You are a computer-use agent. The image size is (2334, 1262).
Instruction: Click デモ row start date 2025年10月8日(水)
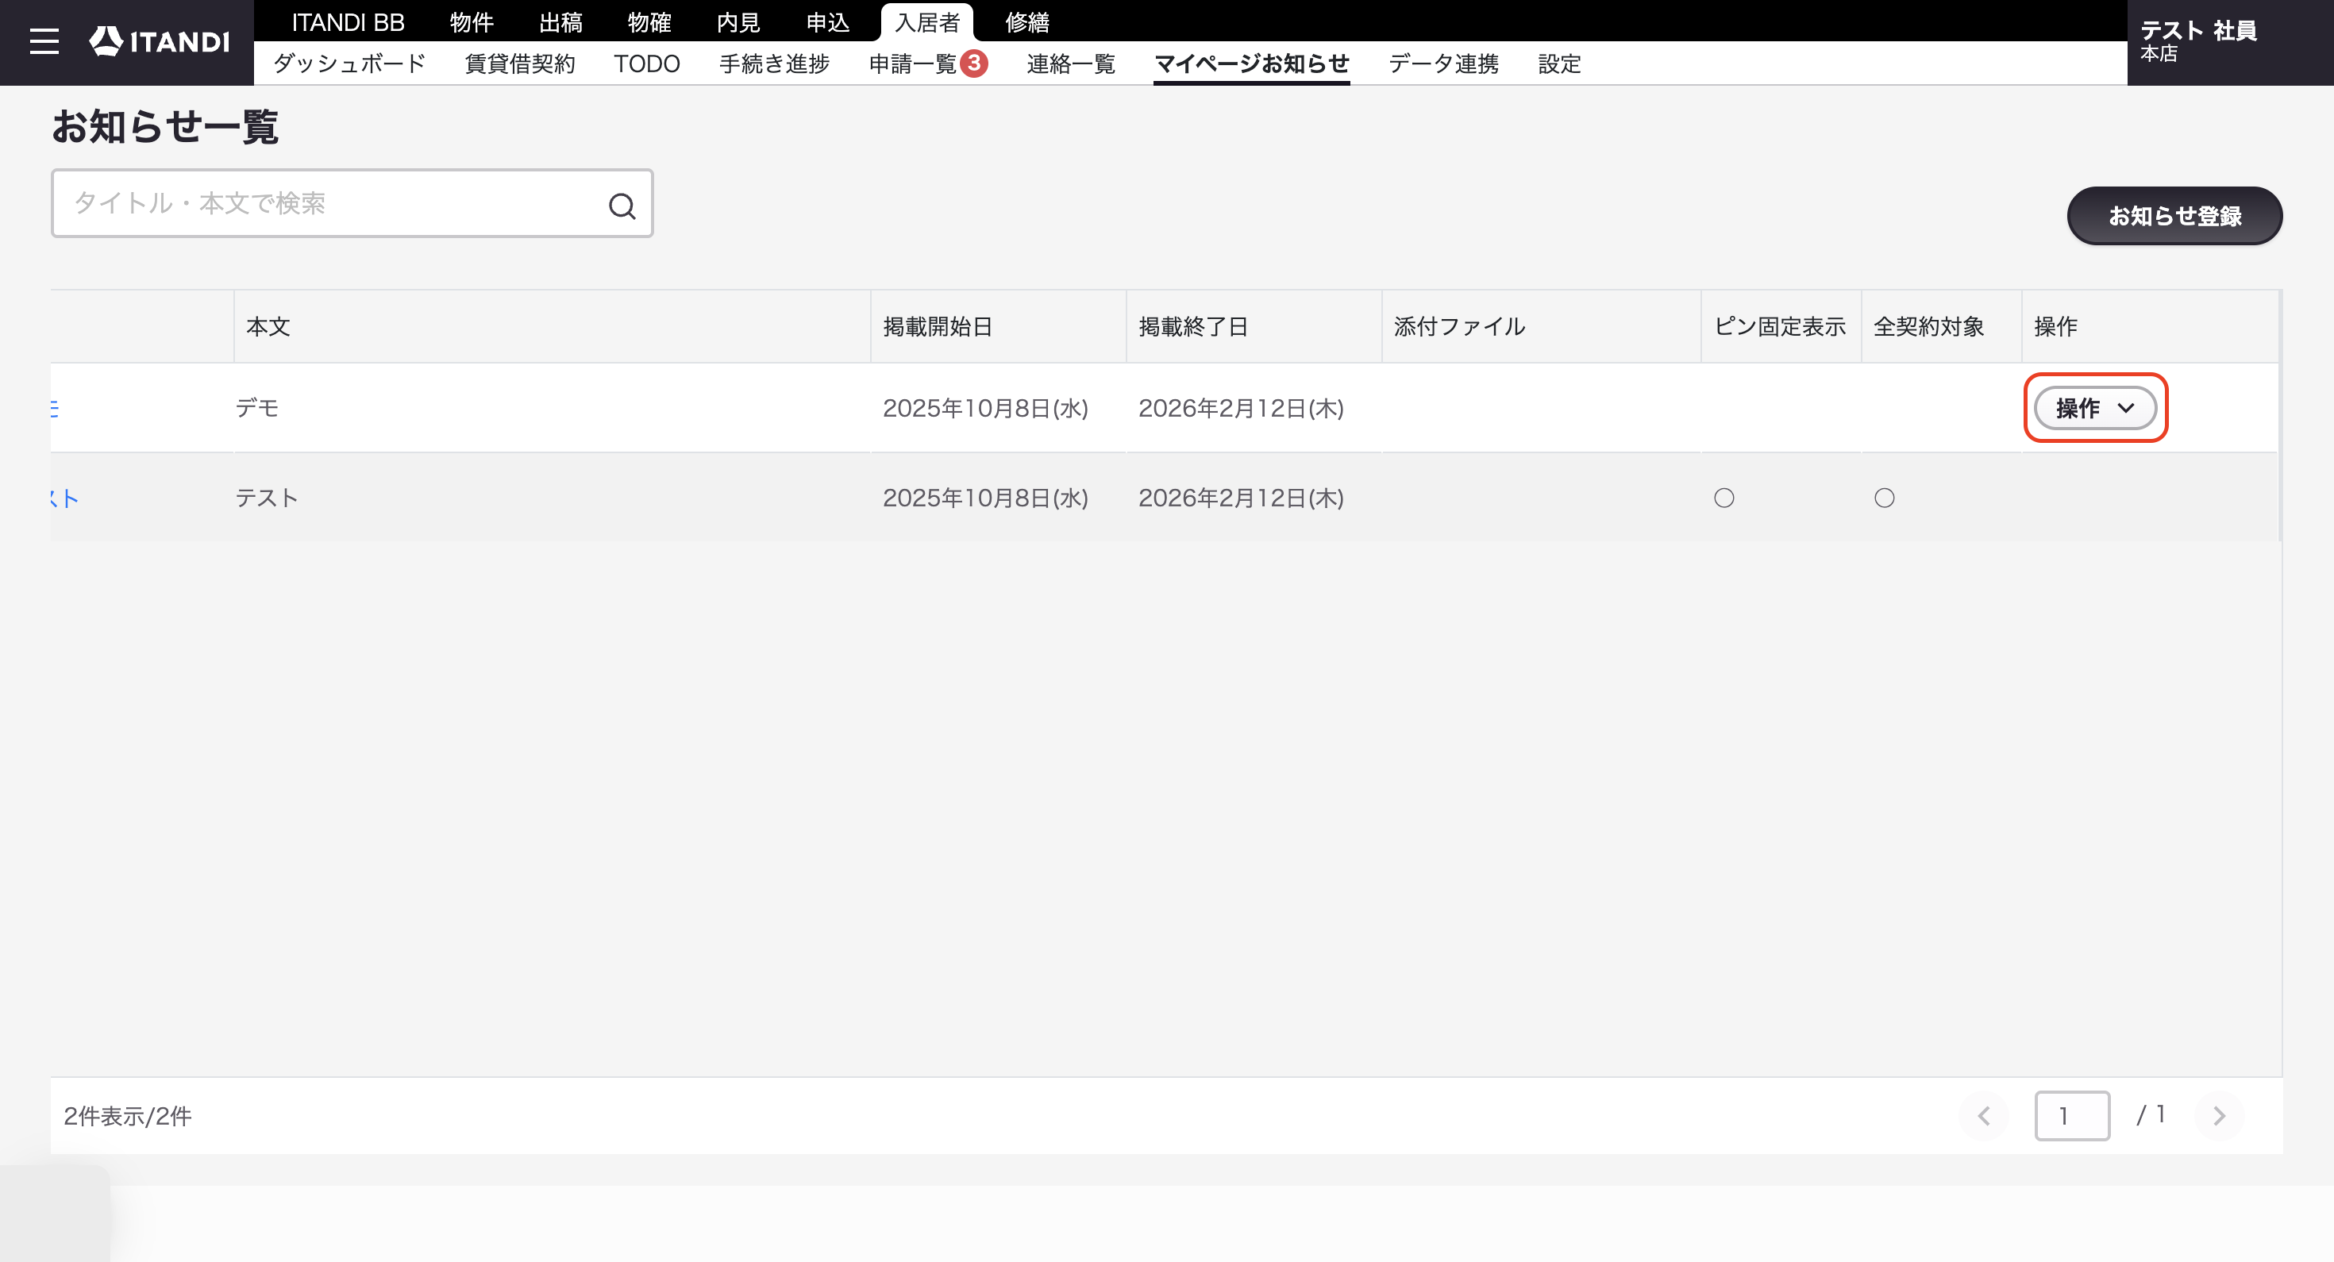986,408
